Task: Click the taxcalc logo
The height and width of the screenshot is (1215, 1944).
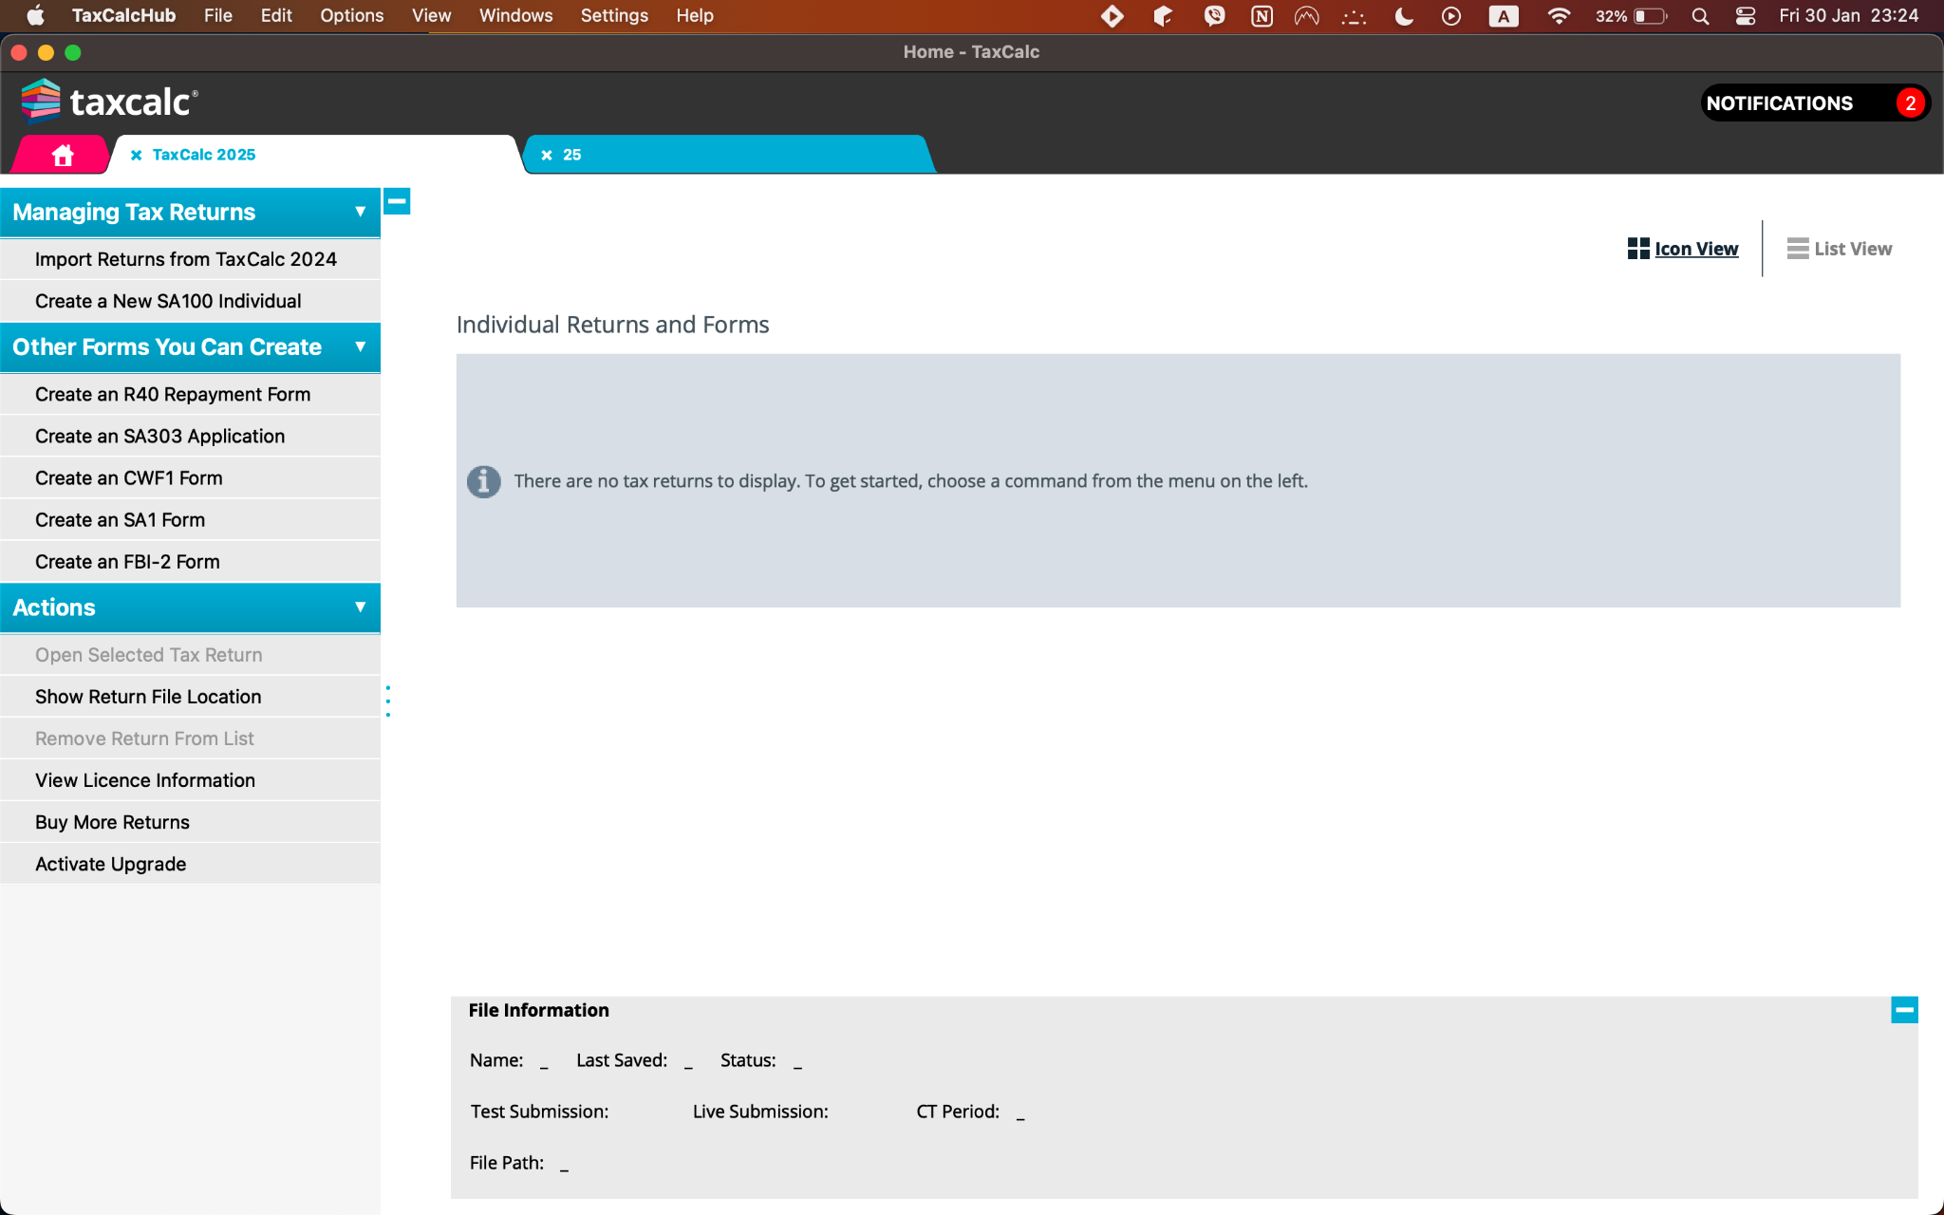Action: pyautogui.click(x=109, y=102)
